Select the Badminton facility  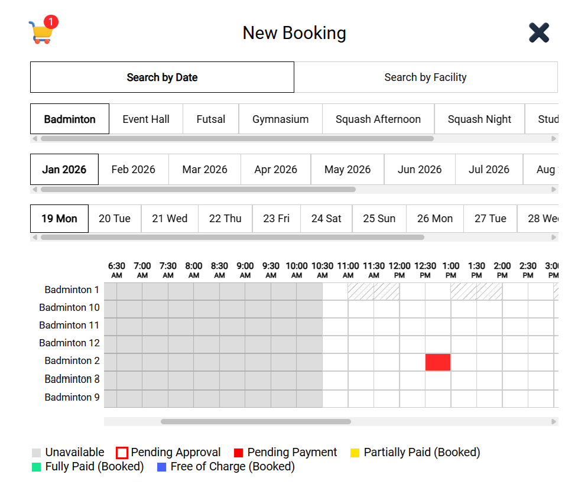click(69, 119)
